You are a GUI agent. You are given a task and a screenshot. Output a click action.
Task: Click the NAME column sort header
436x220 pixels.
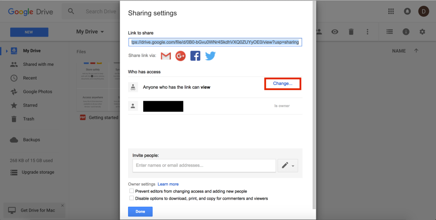coord(399,51)
